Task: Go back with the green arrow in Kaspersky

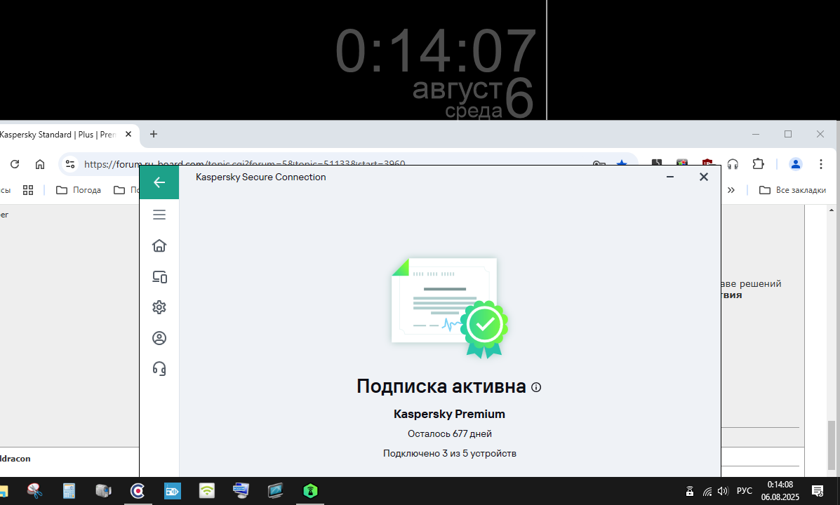Action: [x=159, y=182]
